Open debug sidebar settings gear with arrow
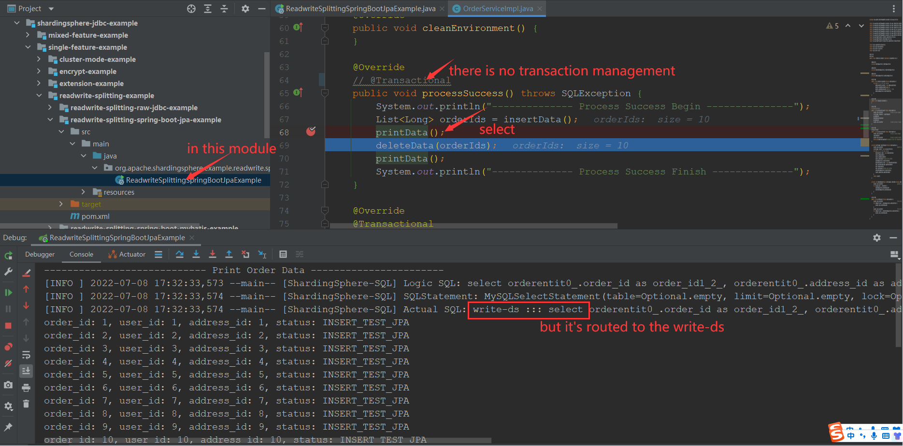 [8, 406]
